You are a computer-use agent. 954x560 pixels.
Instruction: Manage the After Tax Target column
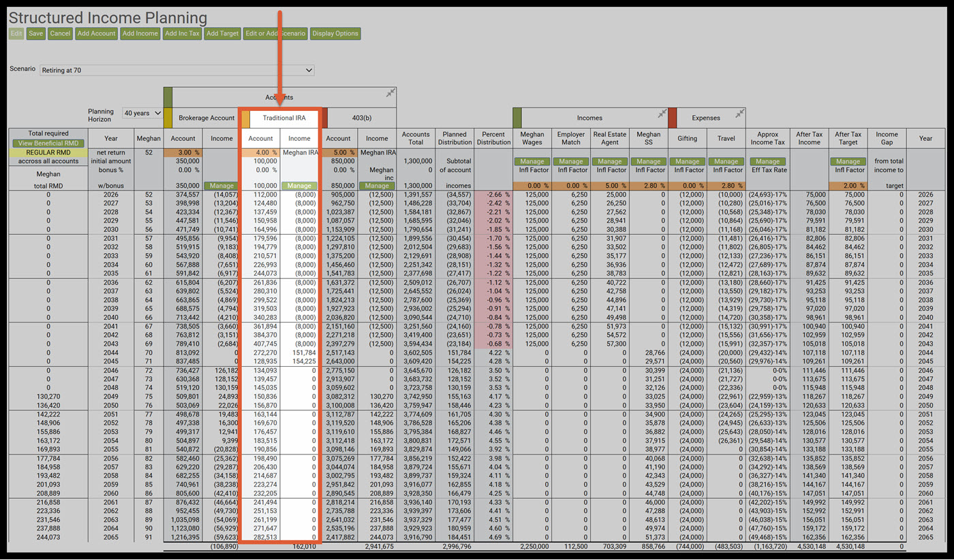(847, 161)
